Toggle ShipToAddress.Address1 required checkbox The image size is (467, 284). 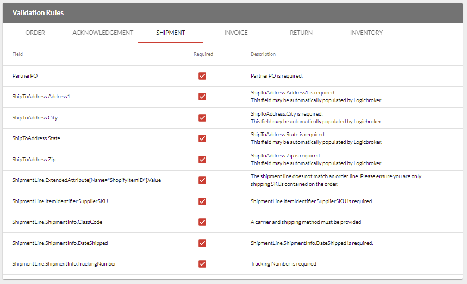[x=202, y=97]
